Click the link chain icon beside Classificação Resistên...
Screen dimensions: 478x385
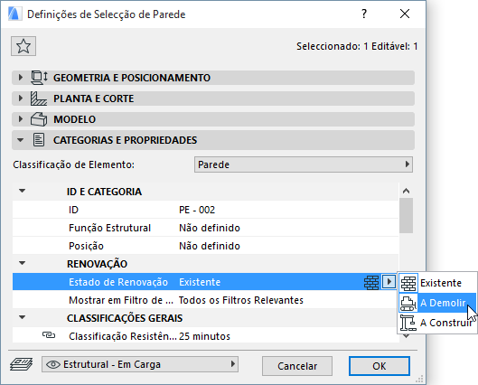(x=49, y=335)
